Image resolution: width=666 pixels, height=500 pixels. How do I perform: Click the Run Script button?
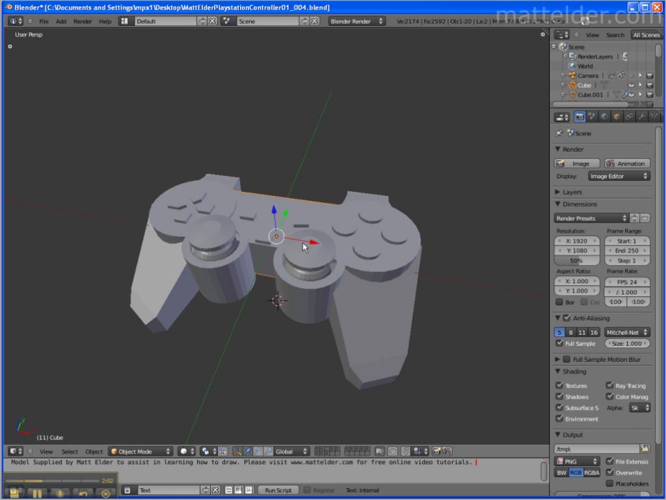(x=278, y=490)
